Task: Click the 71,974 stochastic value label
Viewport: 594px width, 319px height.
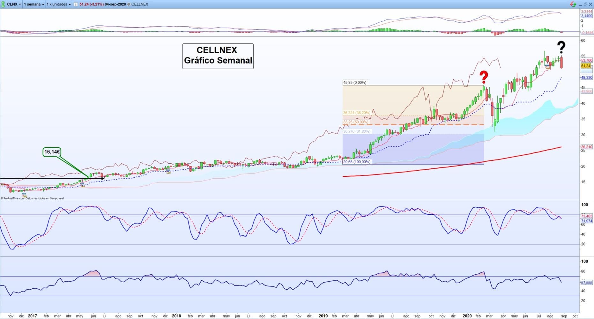Action: [x=587, y=221]
